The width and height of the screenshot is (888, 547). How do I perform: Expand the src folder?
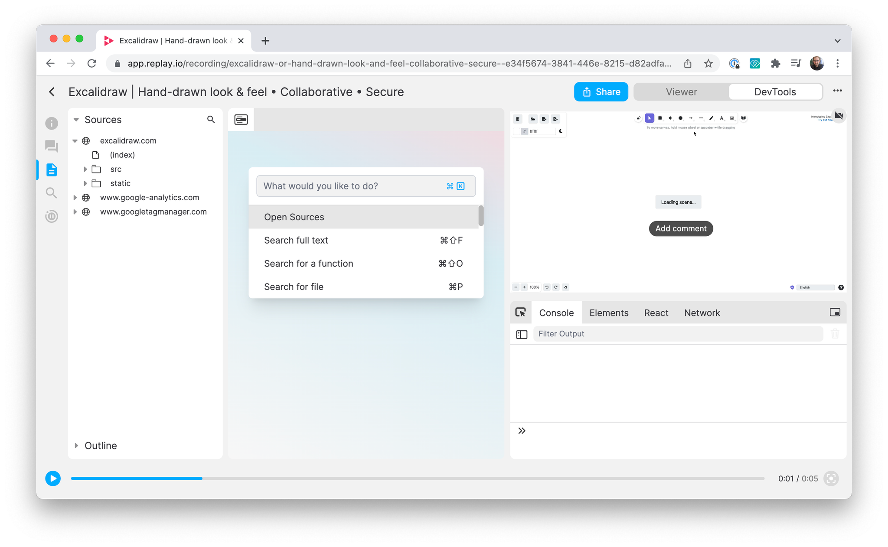[x=85, y=169]
